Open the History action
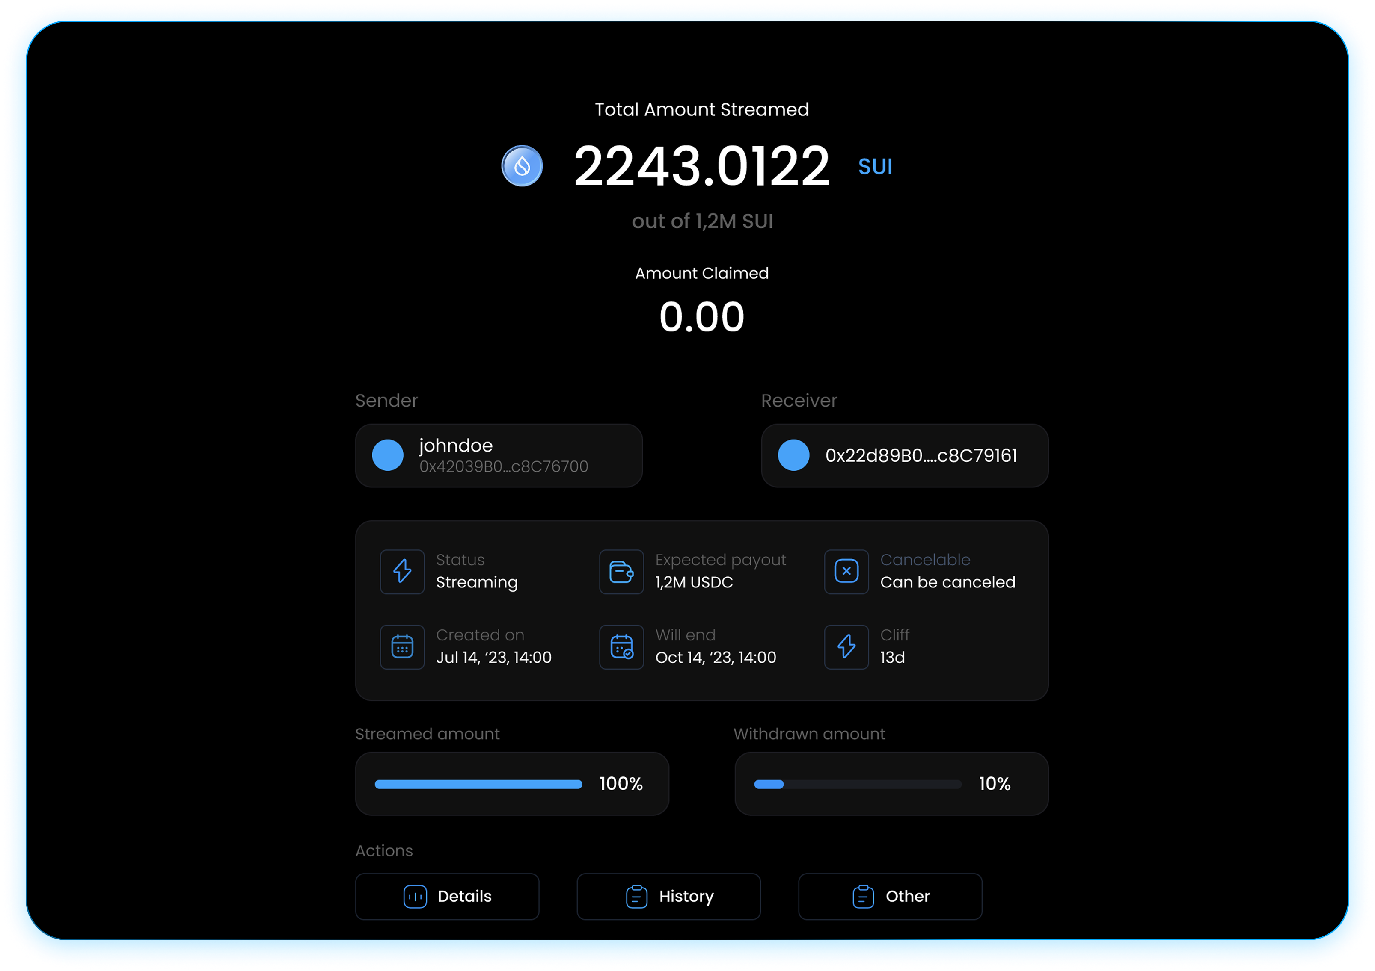The width and height of the screenshot is (1375, 971). point(668,896)
